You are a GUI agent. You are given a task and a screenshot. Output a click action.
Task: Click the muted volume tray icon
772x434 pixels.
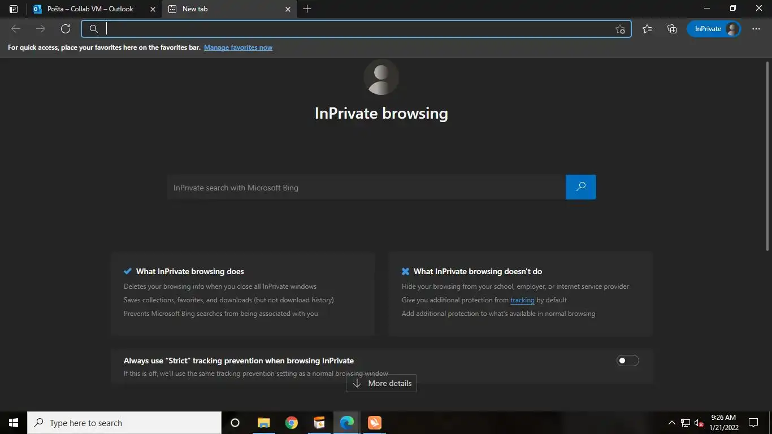pos(699,423)
